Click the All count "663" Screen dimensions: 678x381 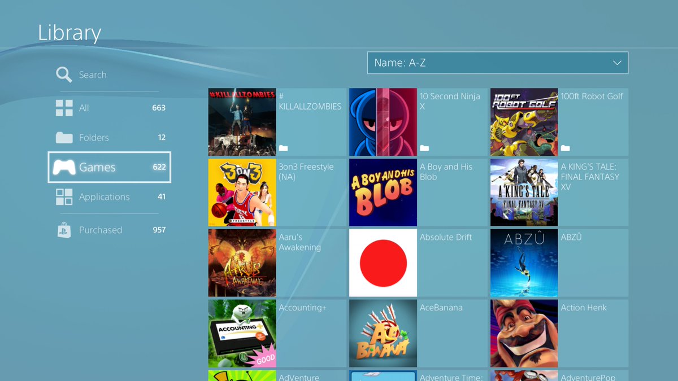coord(159,108)
